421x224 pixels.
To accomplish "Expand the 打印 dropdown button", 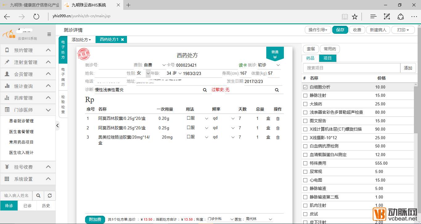I will pyautogui.click(x=403, y=30).
